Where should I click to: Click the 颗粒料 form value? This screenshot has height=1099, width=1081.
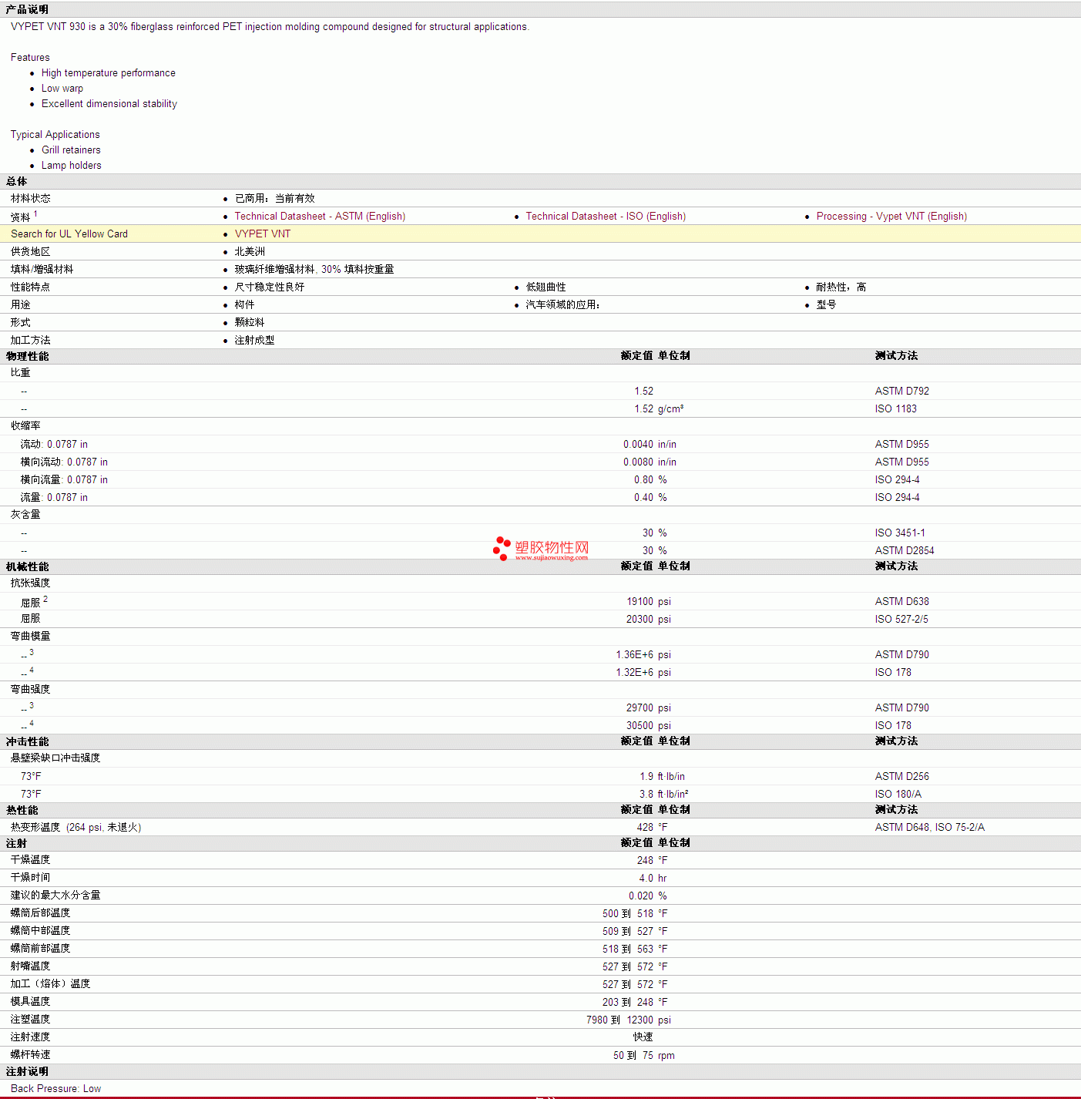250,323
